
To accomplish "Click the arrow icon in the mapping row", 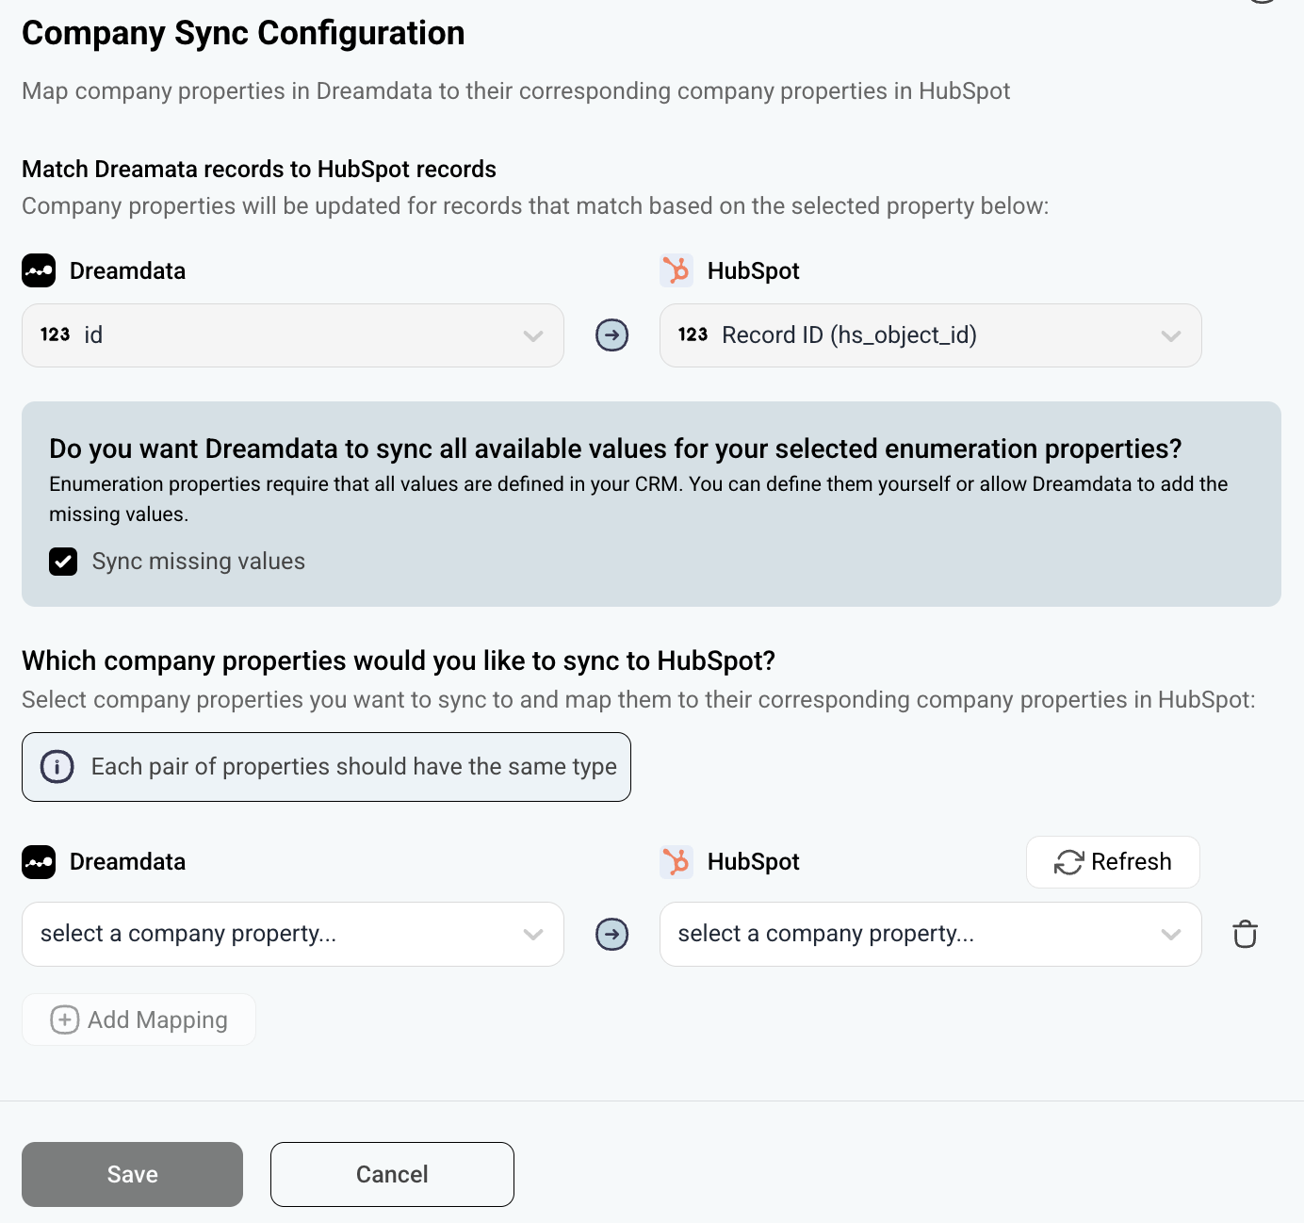I will (x=612, y=934).
